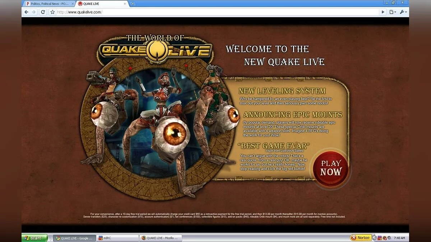
Task: Close the Politics, Political News tab
Action: (x=72, y=4)
